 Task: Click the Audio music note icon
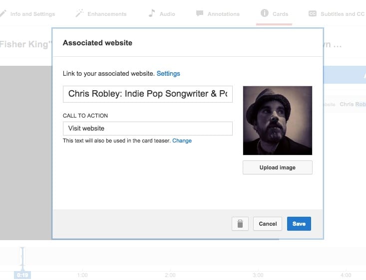pyautogui.click(x=152, y=13)
